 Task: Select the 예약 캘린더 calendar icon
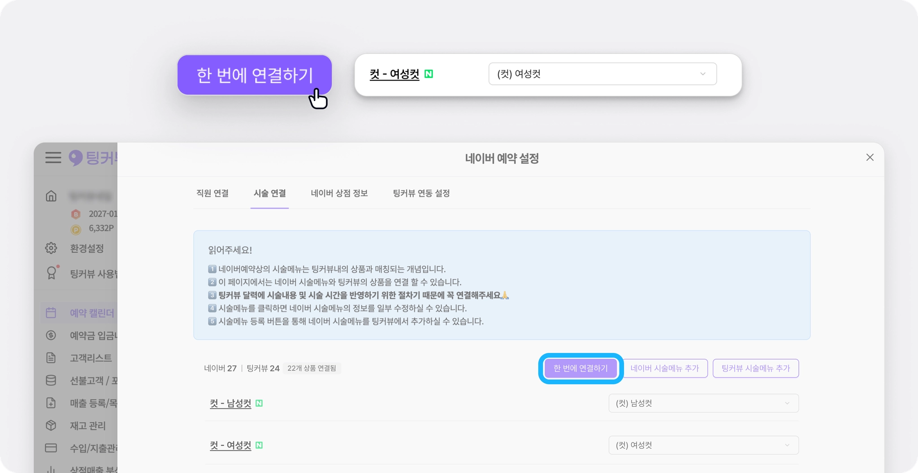click(x=51, y=313)
